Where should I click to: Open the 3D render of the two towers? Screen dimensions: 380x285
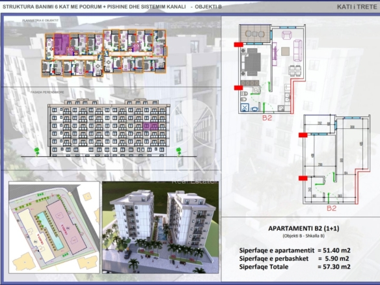point(161,227)
